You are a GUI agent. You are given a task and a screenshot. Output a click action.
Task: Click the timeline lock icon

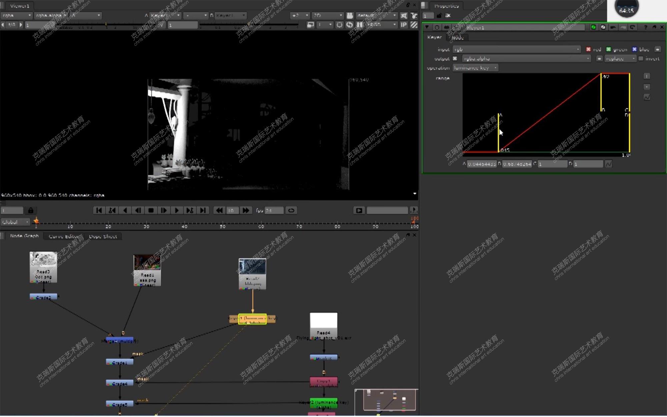pos(31,211)
